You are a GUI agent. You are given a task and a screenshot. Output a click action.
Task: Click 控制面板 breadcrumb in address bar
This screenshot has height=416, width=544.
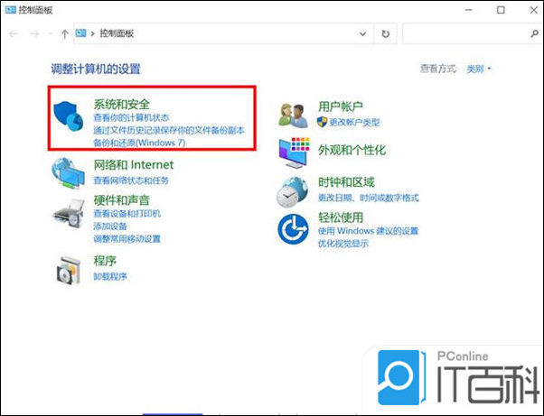117,33
